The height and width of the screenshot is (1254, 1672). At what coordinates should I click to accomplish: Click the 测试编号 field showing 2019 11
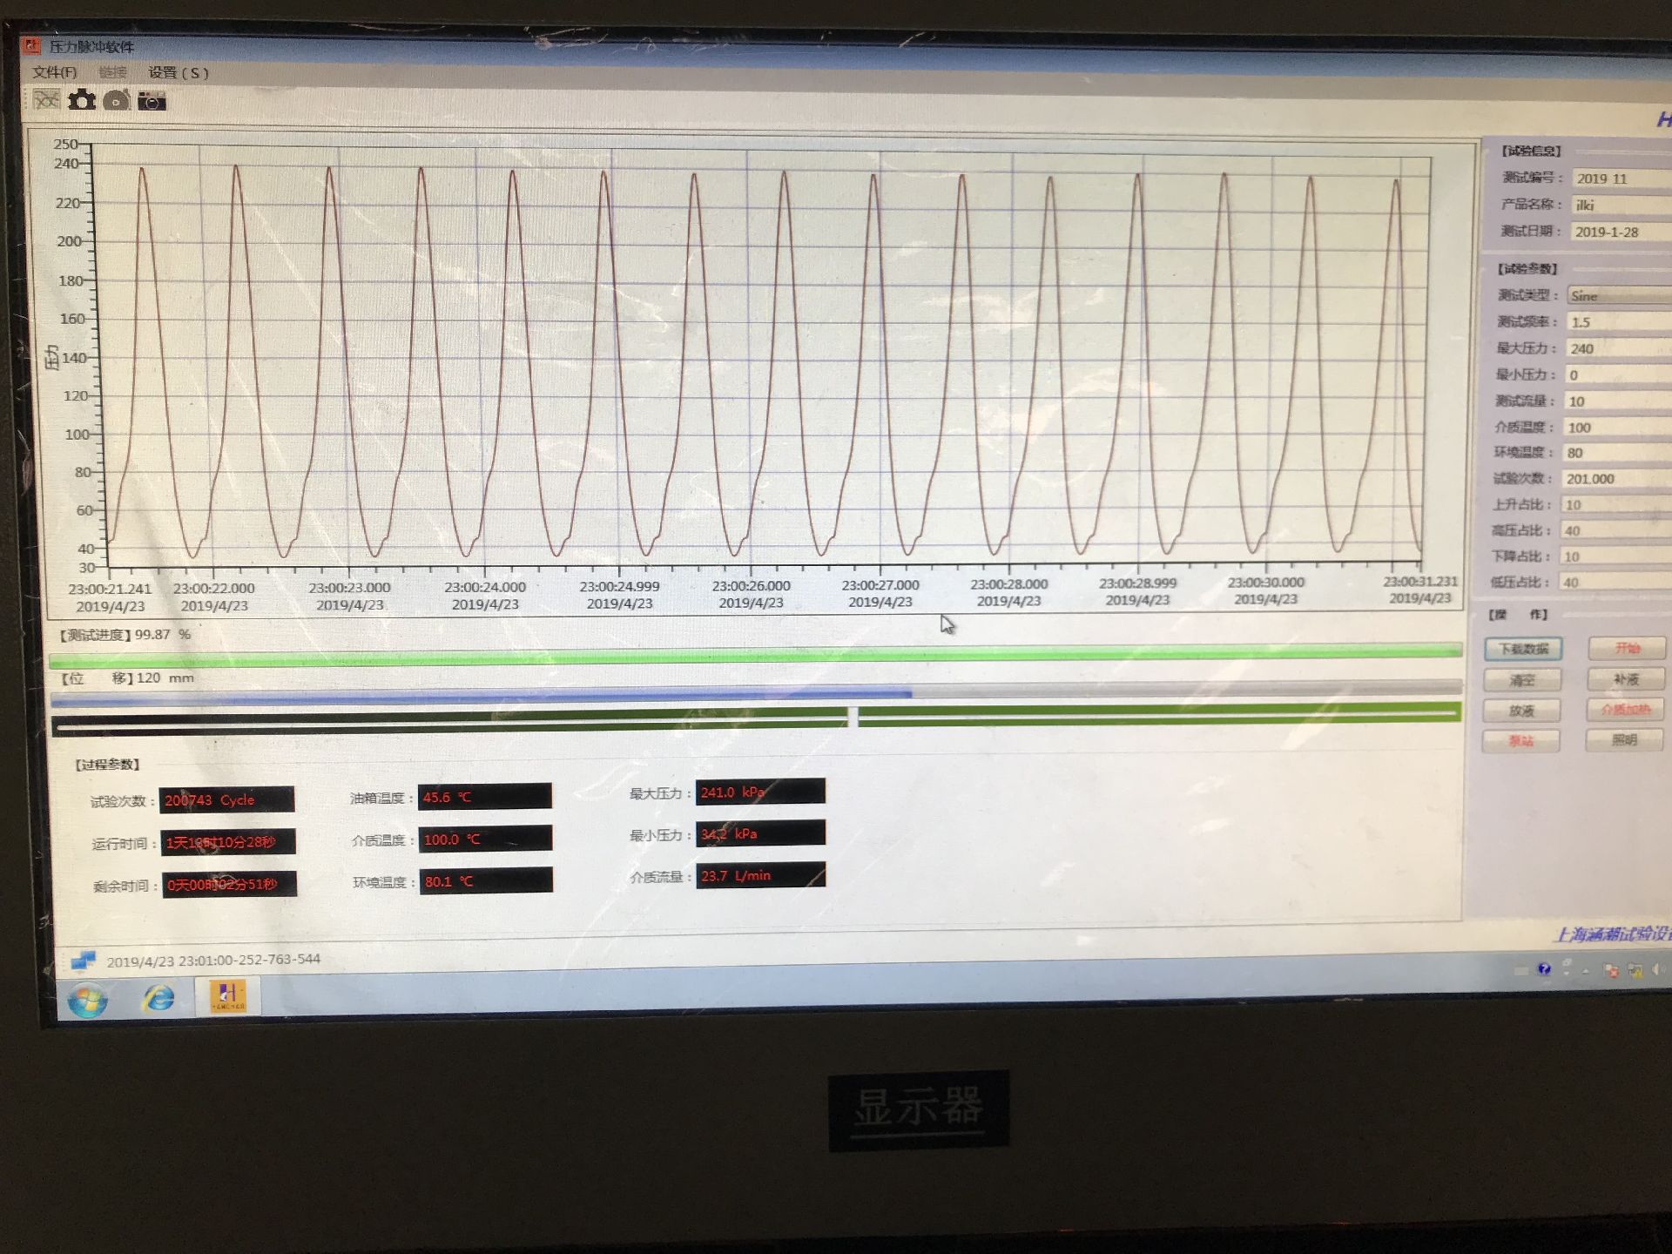click(x=1622, y=179)
